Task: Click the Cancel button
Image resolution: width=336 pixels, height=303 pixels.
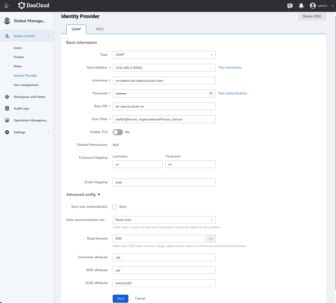Action: tap(140, 298)
